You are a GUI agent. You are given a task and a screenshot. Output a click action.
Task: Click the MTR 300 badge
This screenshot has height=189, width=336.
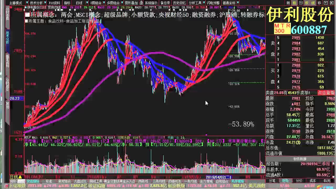click(x=282, y=28)
